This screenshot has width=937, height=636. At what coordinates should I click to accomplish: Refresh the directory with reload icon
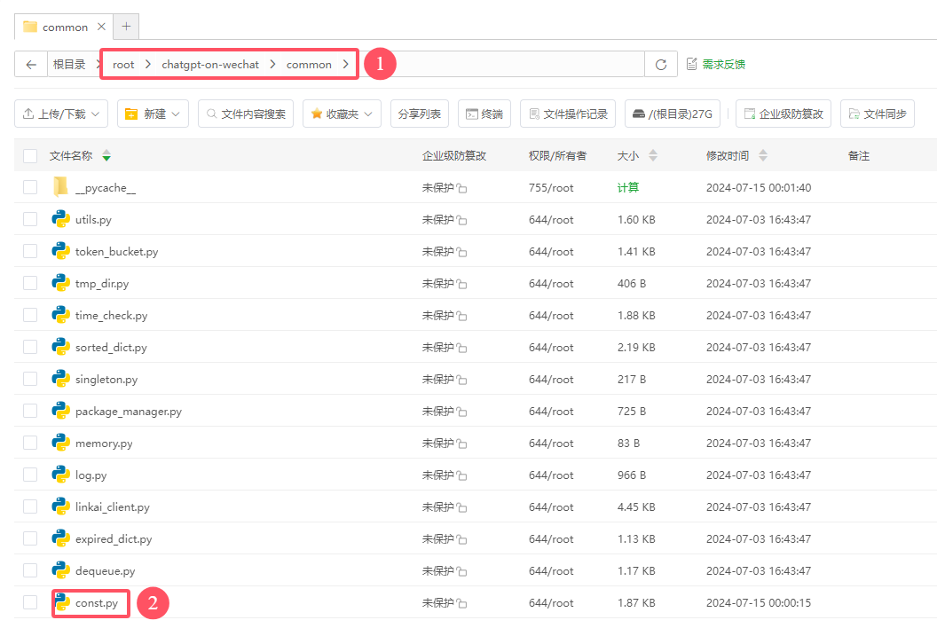coord(661,65)
